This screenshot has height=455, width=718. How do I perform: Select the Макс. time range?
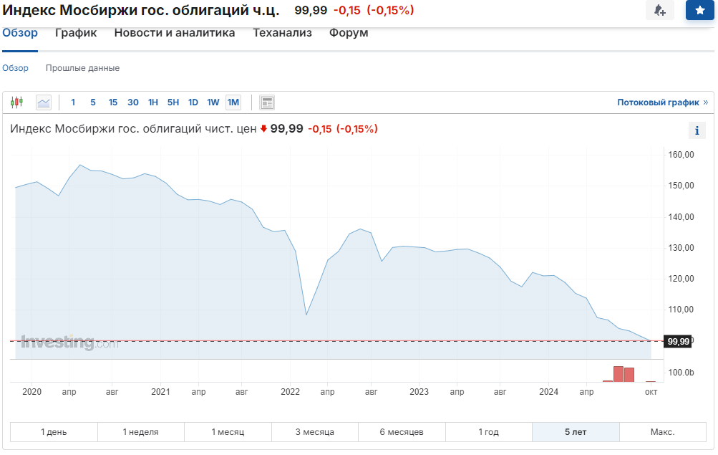click(x=662, y=432)
